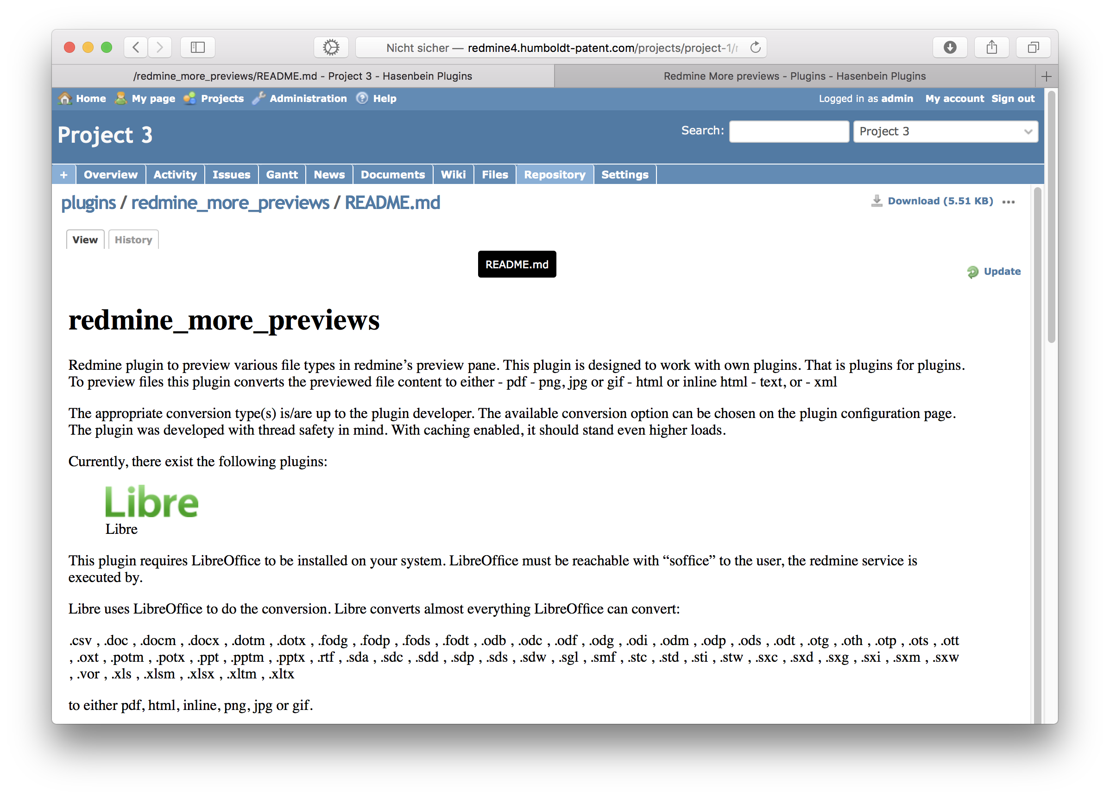Reload the page with the refresh icon
1110x798 pixels.
click(755, 47)
